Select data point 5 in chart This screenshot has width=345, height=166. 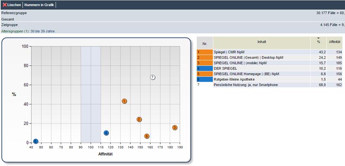tap(147, 136)
